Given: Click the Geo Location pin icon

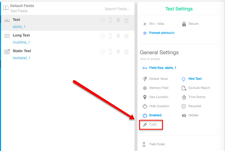Looking at the screenshot, I should pyautogui.click(x=145, y=97).
